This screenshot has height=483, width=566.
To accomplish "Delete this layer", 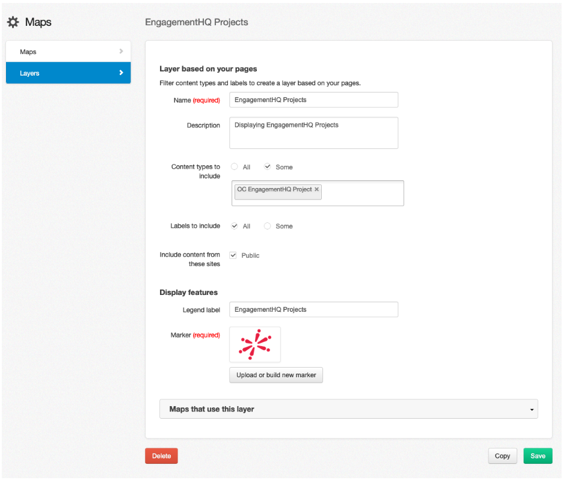I will tap(161, 455).
